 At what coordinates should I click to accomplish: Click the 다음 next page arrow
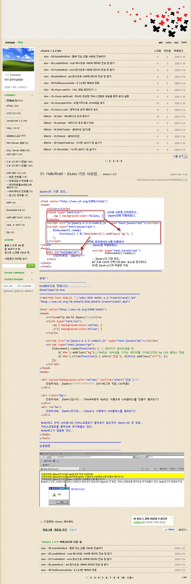pos(130,578)
